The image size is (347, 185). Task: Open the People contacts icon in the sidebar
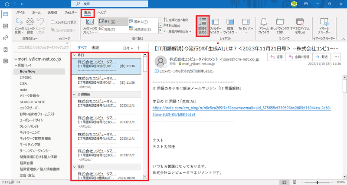click(6, 38)
